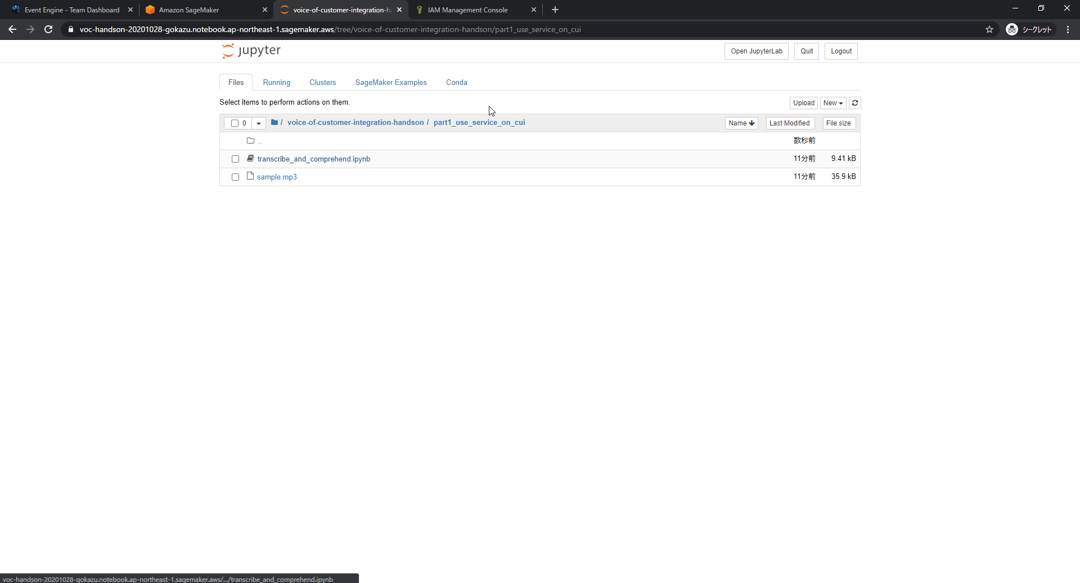Click the 9.41 kB file size
Screen dimensions: 1080x583
(x=843, y=159)
